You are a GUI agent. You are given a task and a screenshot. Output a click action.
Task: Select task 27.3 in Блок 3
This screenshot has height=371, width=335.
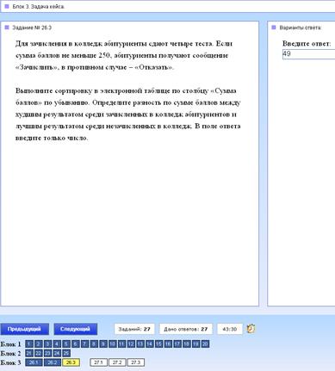click(x=136, y=362)
